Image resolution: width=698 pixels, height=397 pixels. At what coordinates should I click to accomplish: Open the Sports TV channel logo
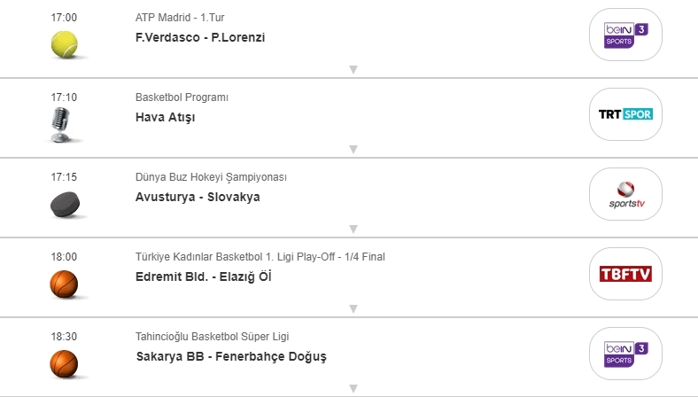625,195
